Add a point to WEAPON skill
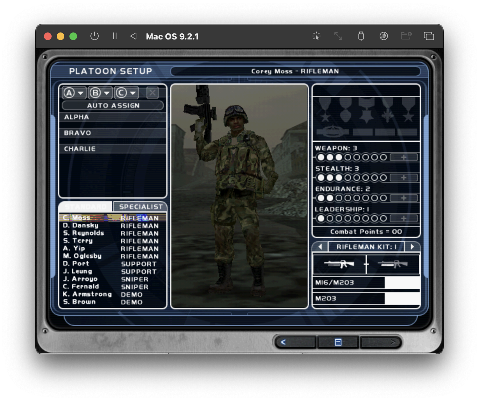This screenshot has width=479, height=401. coord(404,157)
